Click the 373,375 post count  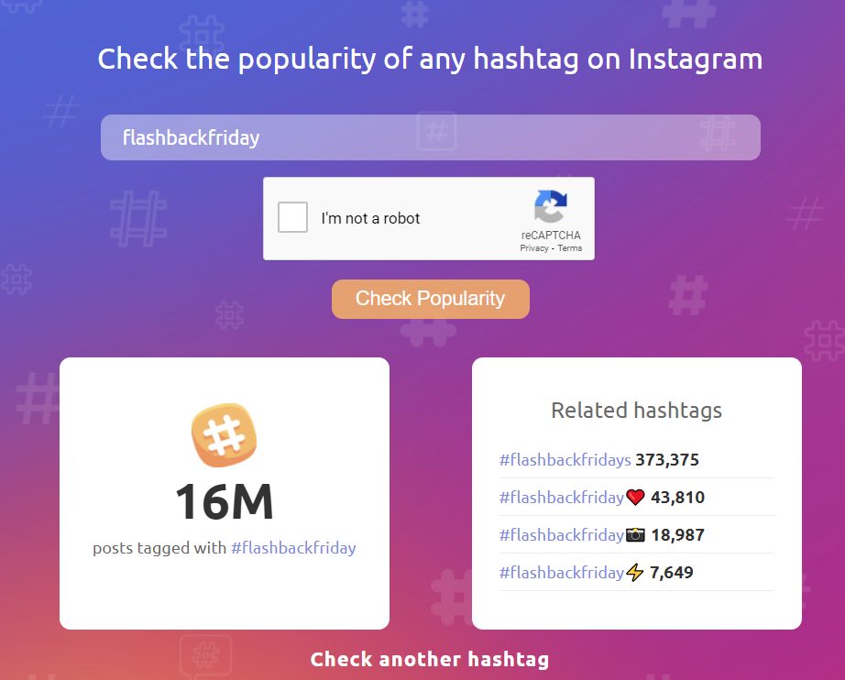(x=667, y=460)
